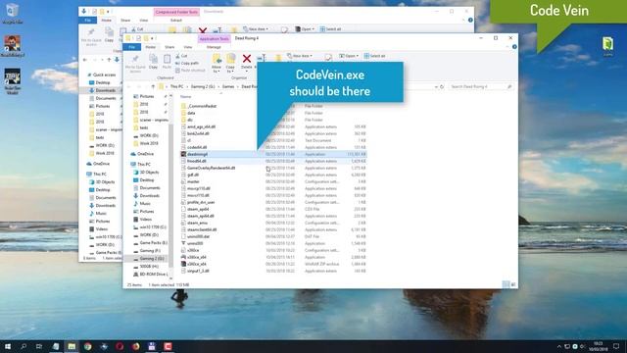Switch to the View tab in Dead Rising 4 window
Screen dimensions: 627x353
(x=187, y=47)
